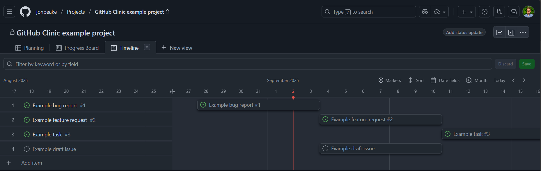Focus the Filter by keyword field

tap(248, 64)
